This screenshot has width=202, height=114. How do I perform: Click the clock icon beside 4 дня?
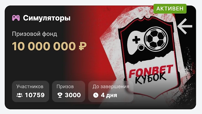(x=96, y=95)
